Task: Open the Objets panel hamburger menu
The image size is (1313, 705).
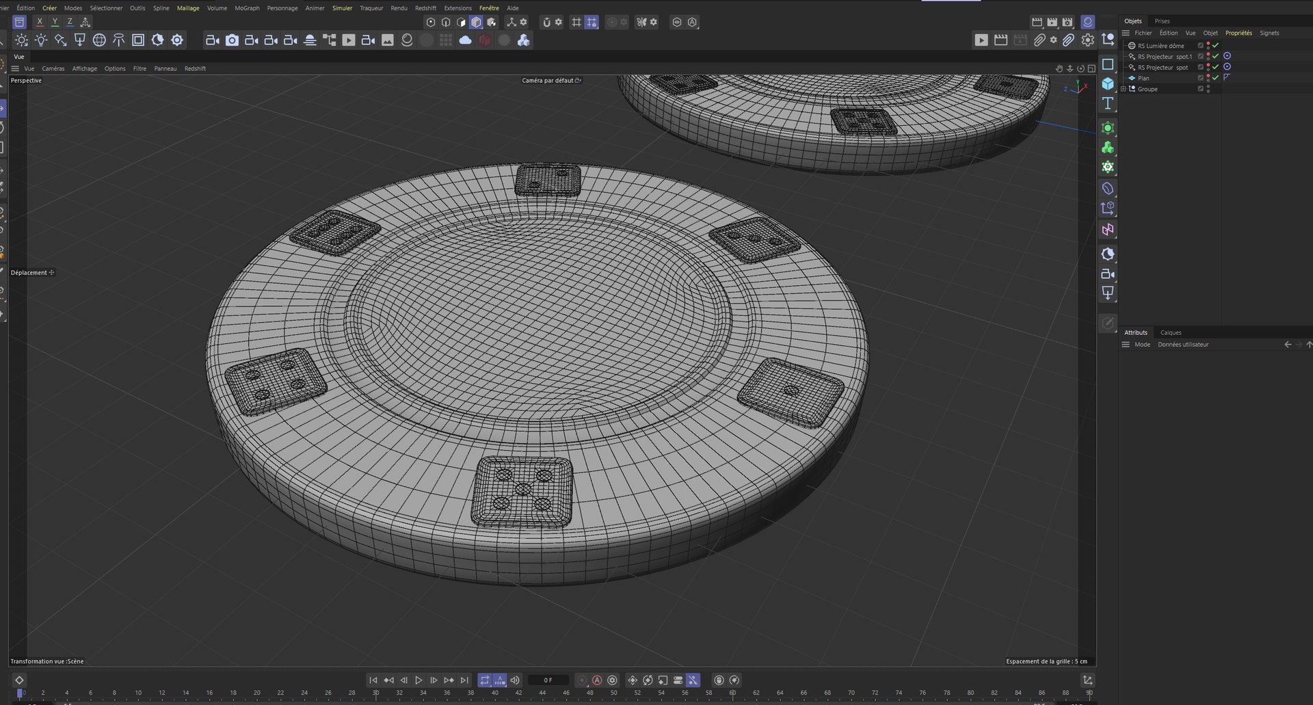Action: pyautogui.click(x=1126, y=33)
